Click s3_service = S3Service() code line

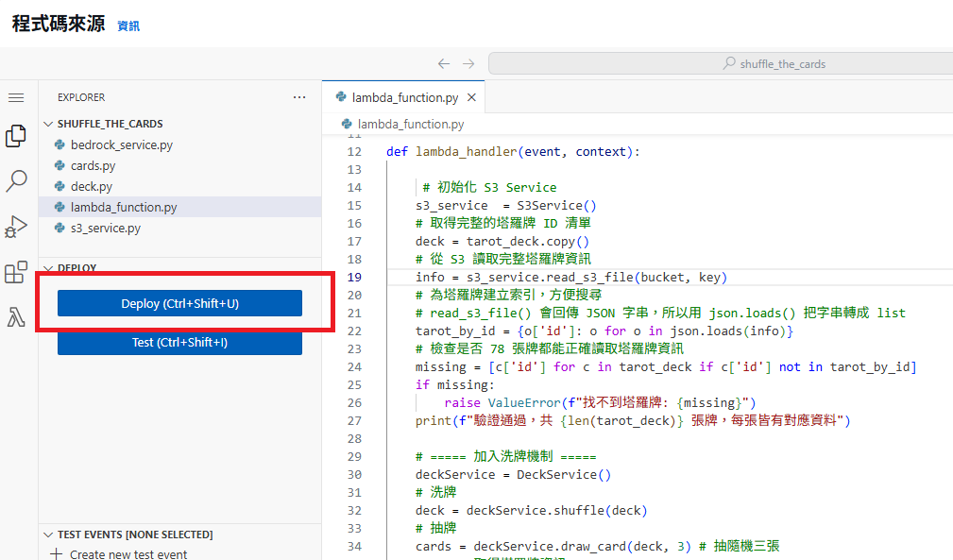[505, 205]
